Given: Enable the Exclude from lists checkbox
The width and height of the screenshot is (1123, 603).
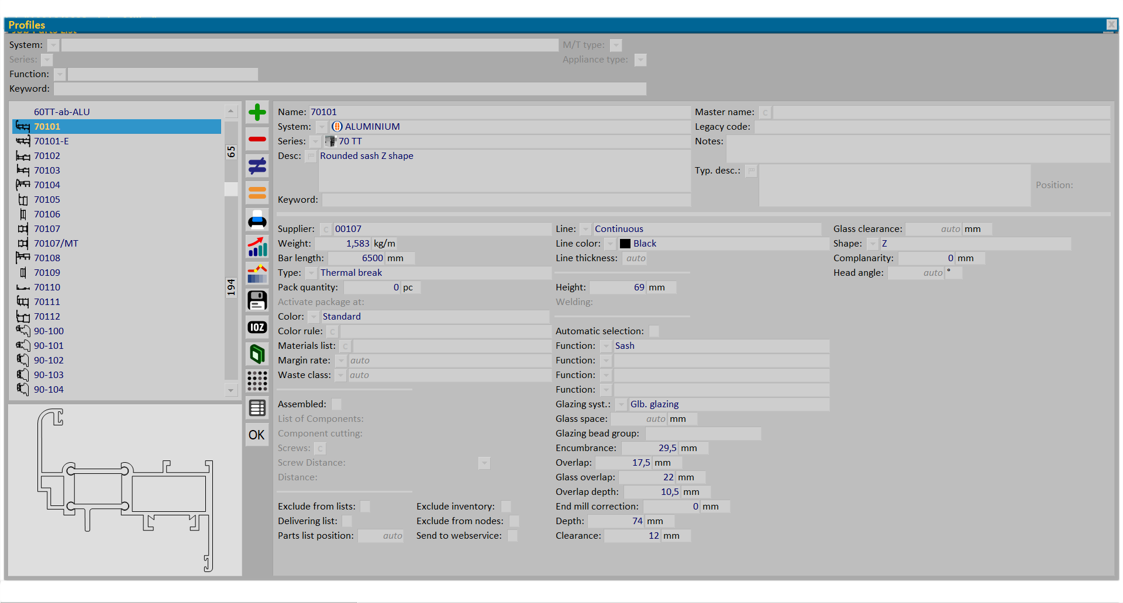Looking at the screenshot, I should pyautogui.click(x=365, y=507).
